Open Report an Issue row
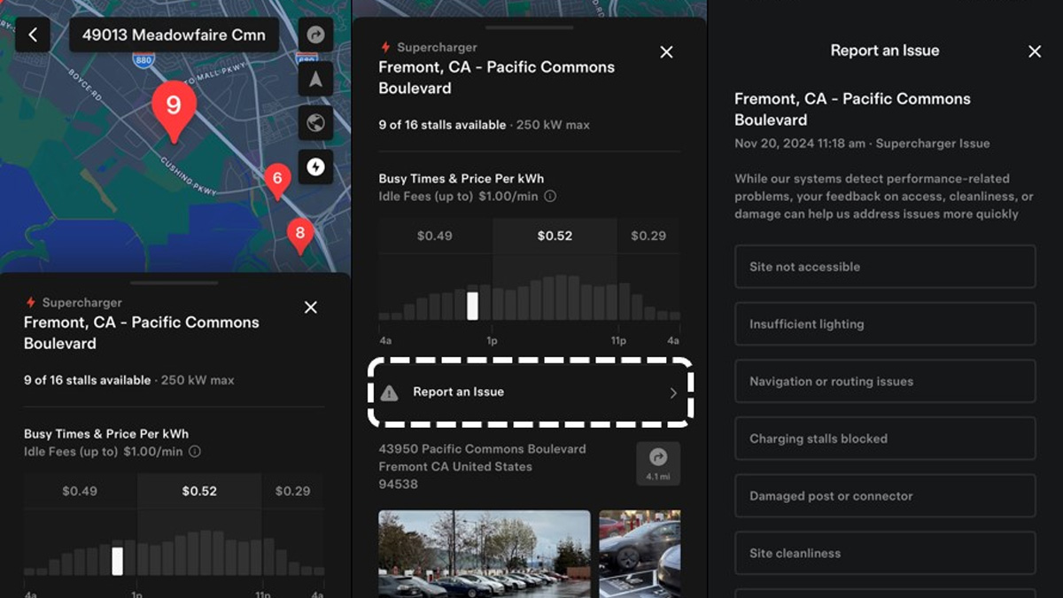 pyautogui.click(x=530, y=392)
